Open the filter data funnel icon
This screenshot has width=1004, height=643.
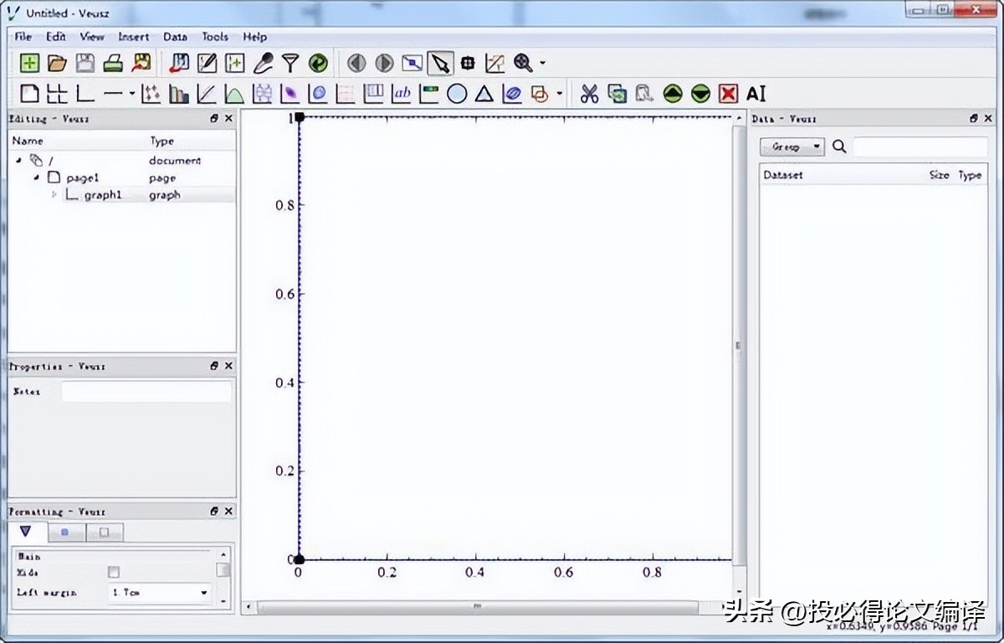coord(290,63)
